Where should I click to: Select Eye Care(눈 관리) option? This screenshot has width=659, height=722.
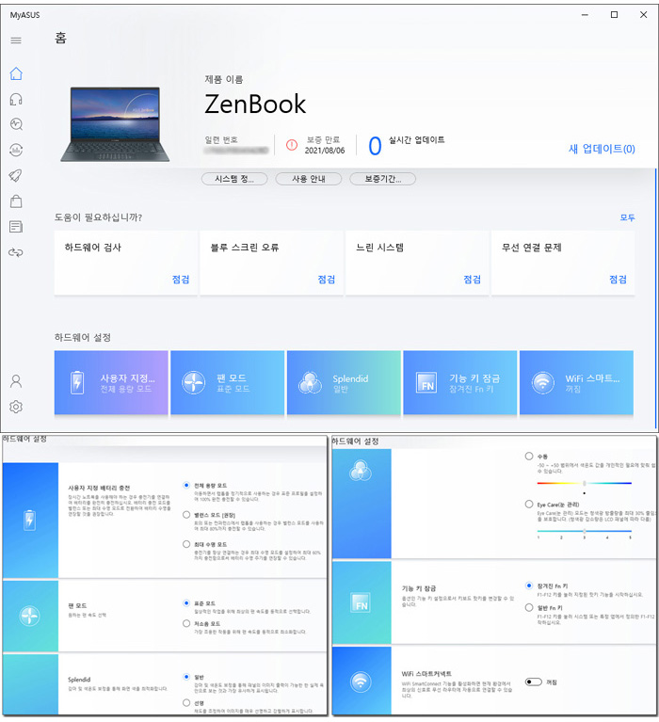click(529, 504)
